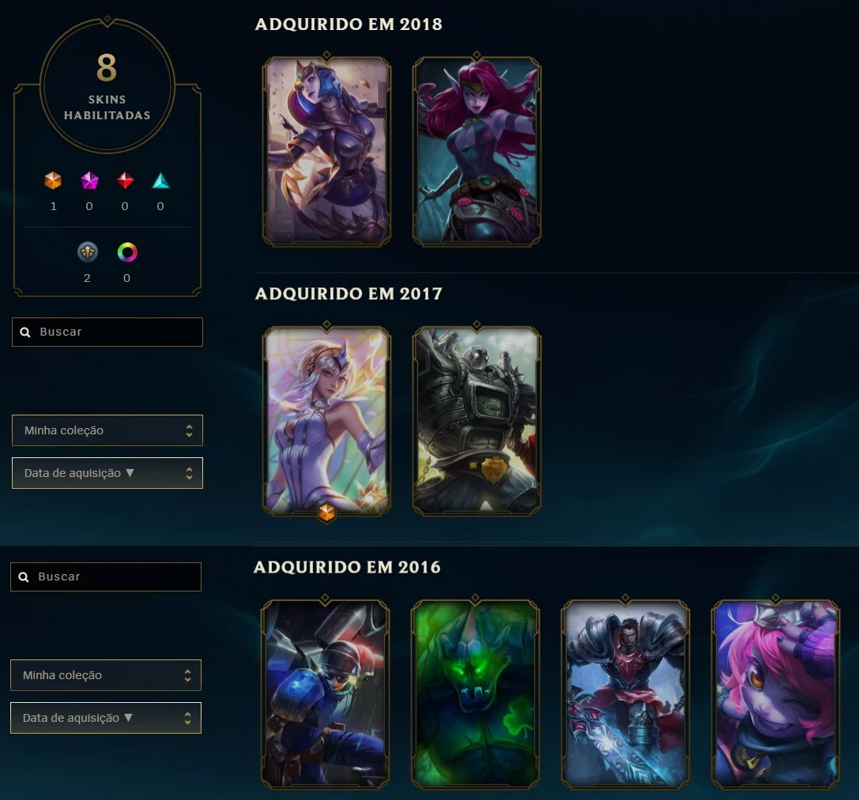
Task: Select the first 2018 skin card with purple armor
Action: 327,151
